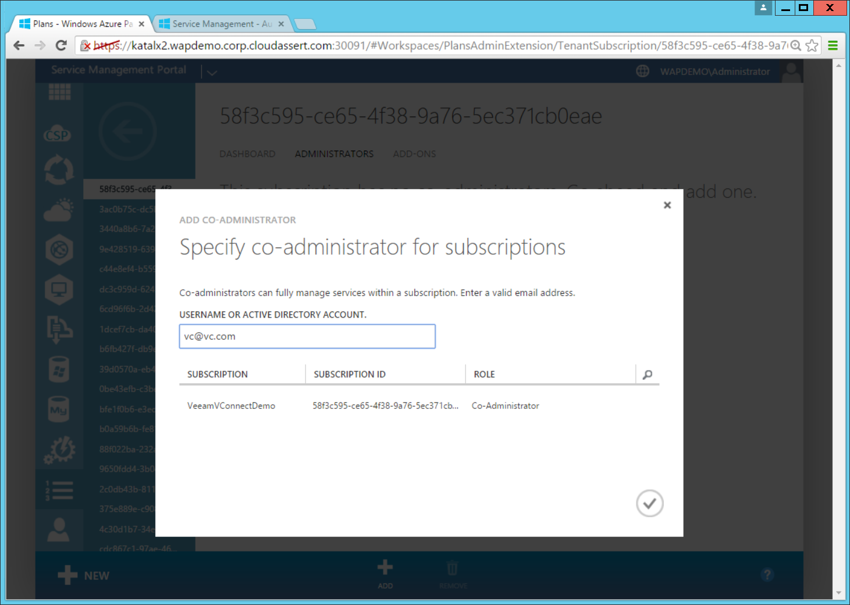Click the Chrome user profile icon
The image size is (850, 605).
[763, 8]
